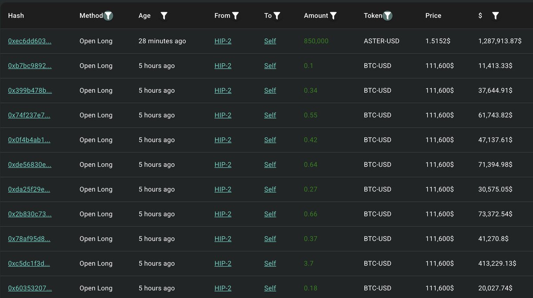Click Self link in 0x74f237e7 row

pyautogui.click(x=270, y=115)
